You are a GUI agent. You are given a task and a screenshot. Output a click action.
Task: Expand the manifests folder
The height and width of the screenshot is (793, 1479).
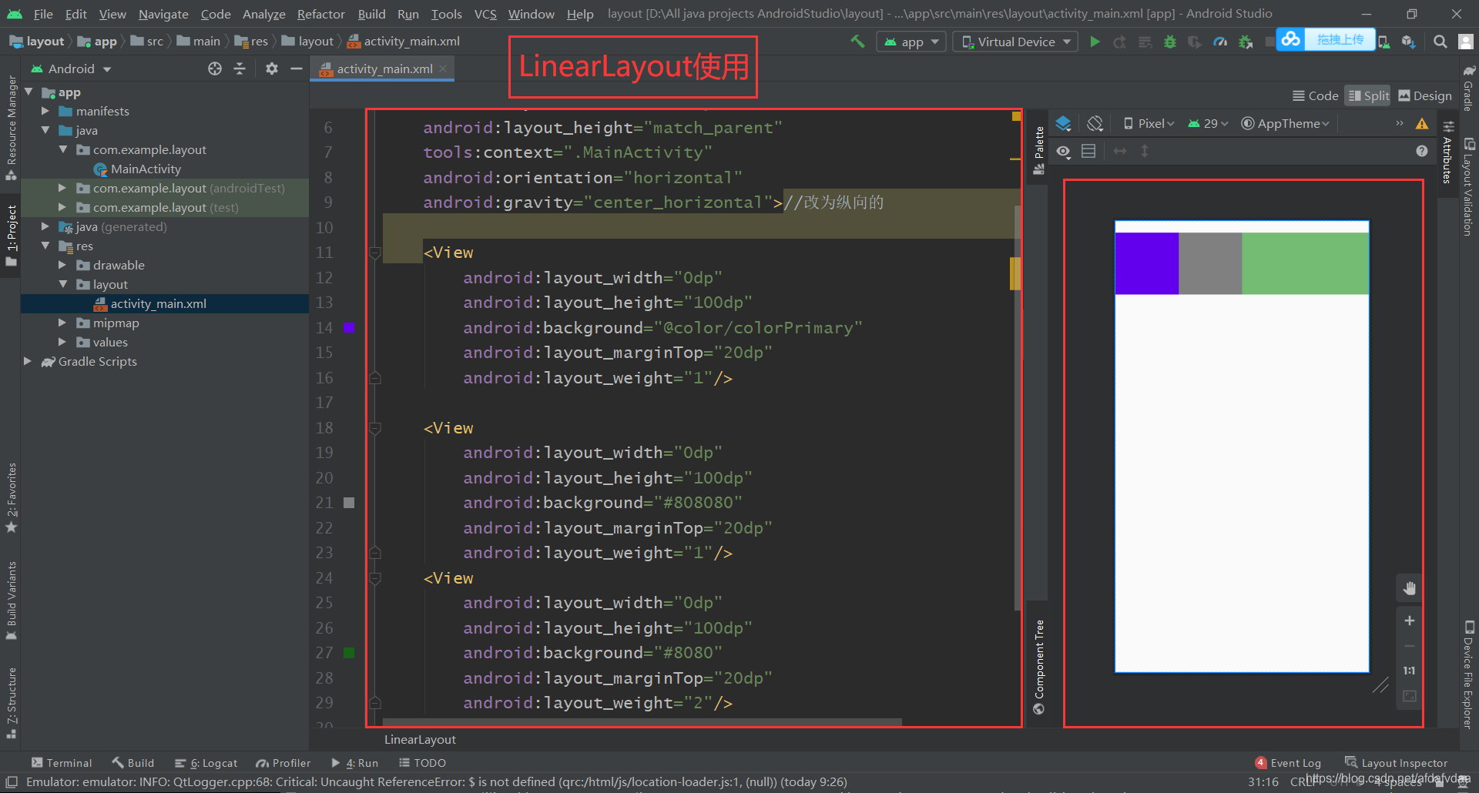pos(45,111)
